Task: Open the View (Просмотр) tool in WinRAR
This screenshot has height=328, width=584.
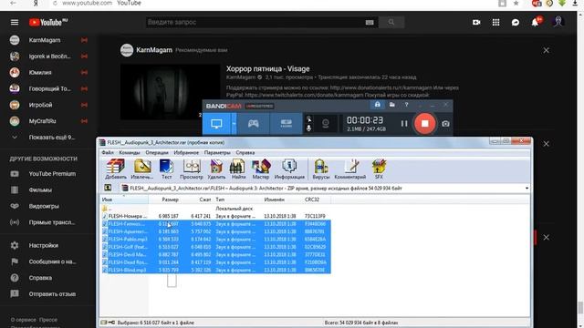Action: (x=192, y=169)
